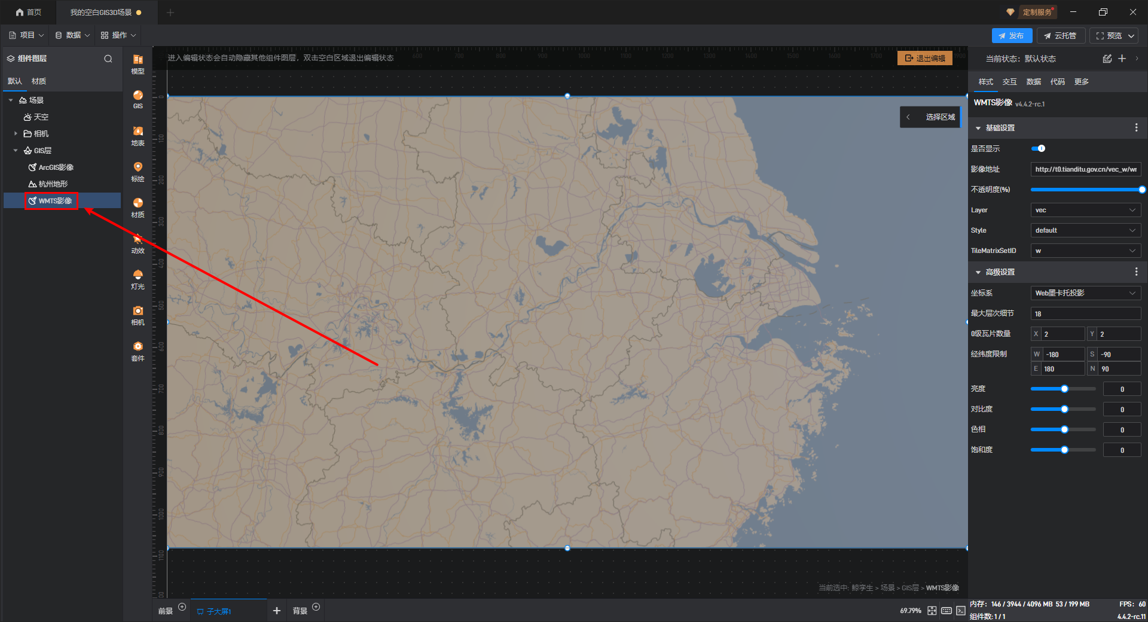
Task: Open the Layer dropdown showing vec
Action: pyautogui.click(x=1085, y=210)
